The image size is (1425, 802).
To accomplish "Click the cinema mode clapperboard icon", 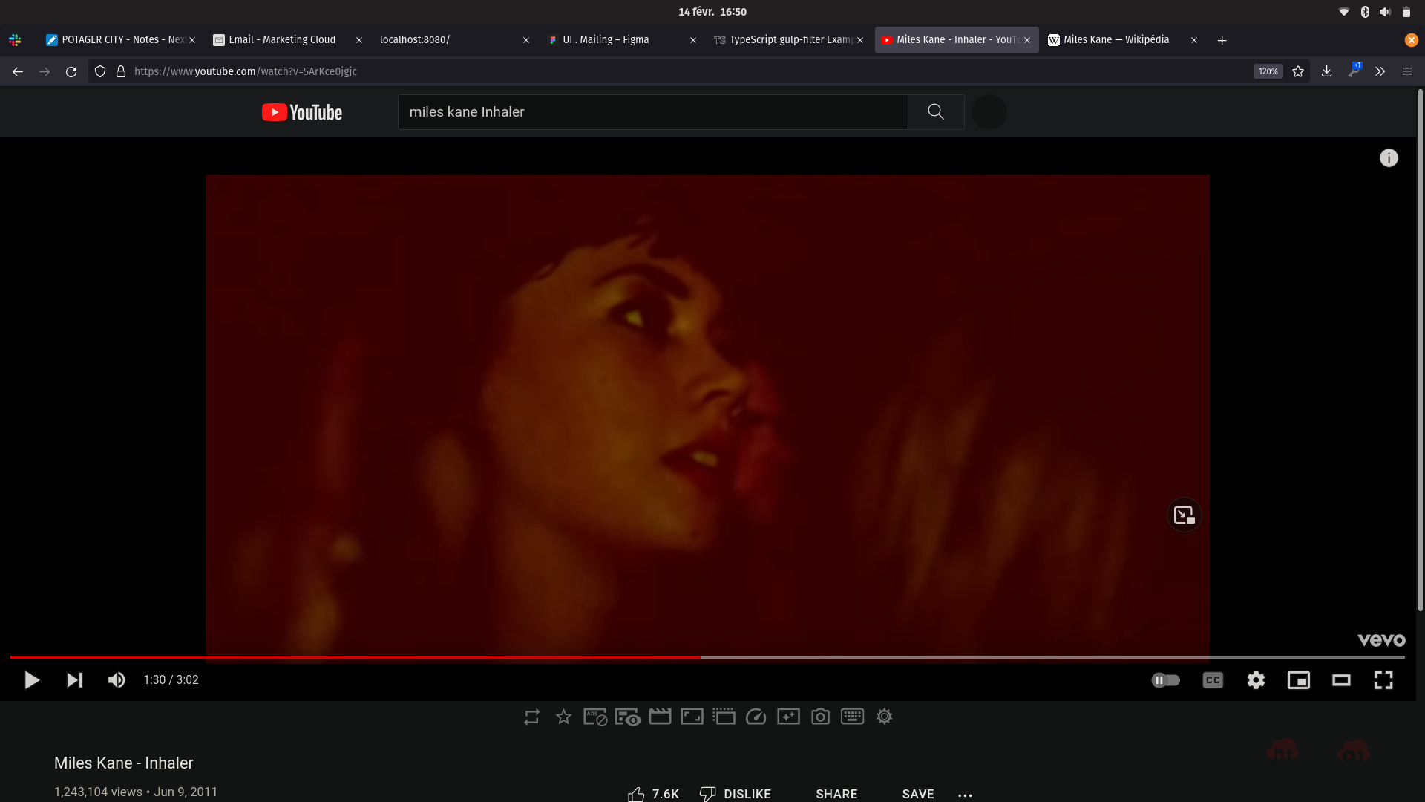I will pos(660,717).
